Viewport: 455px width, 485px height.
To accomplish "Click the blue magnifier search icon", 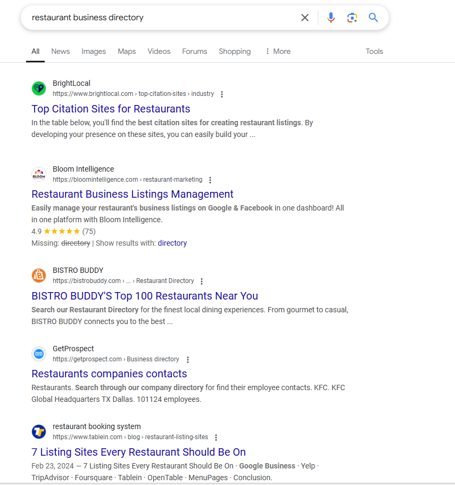I will point(374,18).
